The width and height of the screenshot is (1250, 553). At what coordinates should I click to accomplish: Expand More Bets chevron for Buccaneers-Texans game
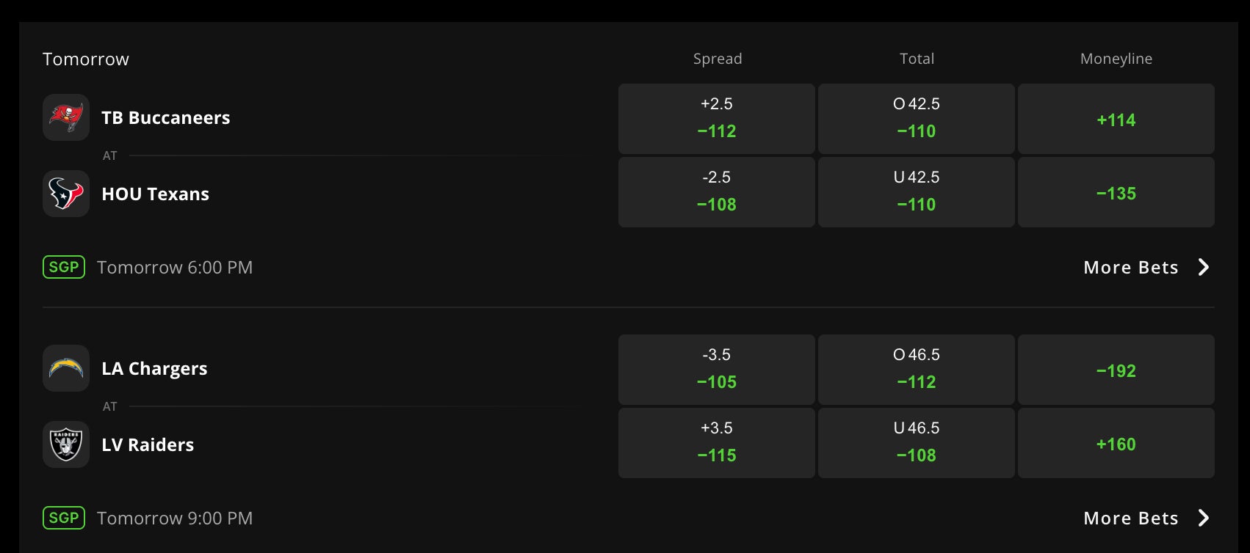point(1203,267)
